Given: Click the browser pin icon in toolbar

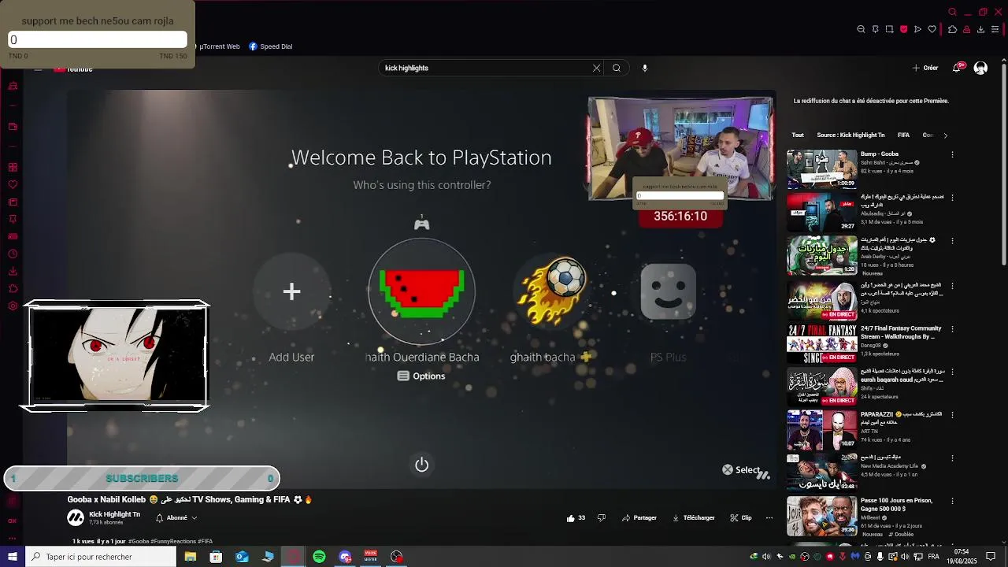Looking at the screenshot, I should pos(875,29).
